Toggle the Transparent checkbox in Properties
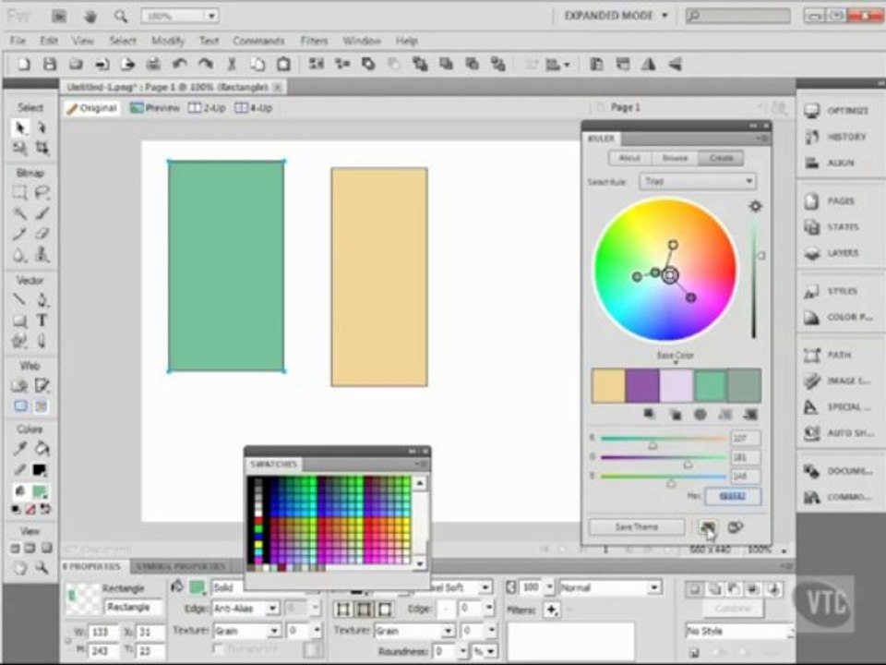886x665 pixels. (x=218, y=648)
